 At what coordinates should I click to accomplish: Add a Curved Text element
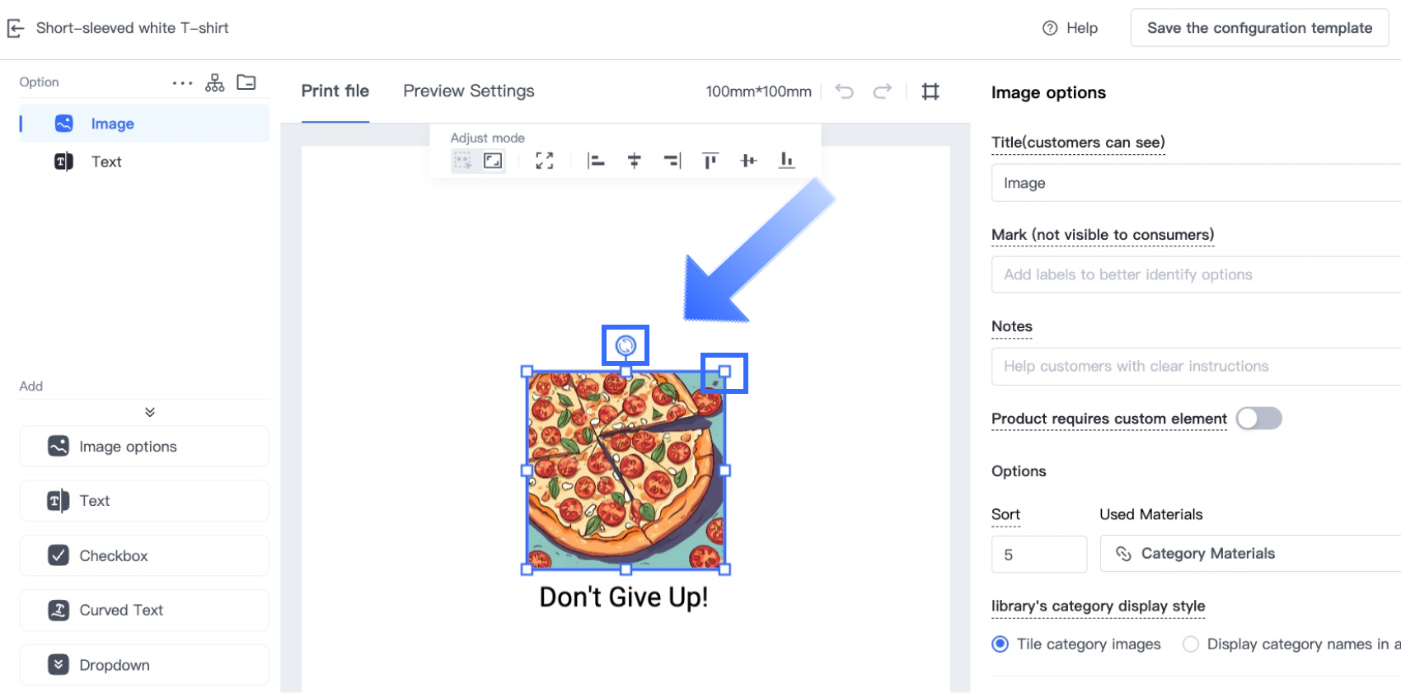click(x=144, y=610)
